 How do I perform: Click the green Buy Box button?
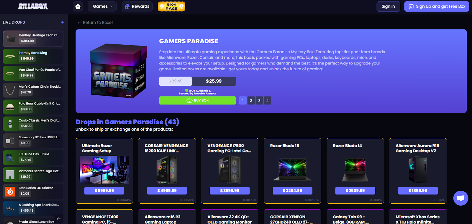click(198, 101)
